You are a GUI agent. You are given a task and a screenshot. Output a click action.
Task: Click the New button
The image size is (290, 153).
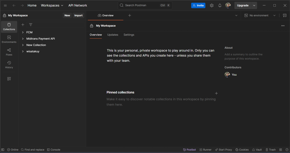67,15
